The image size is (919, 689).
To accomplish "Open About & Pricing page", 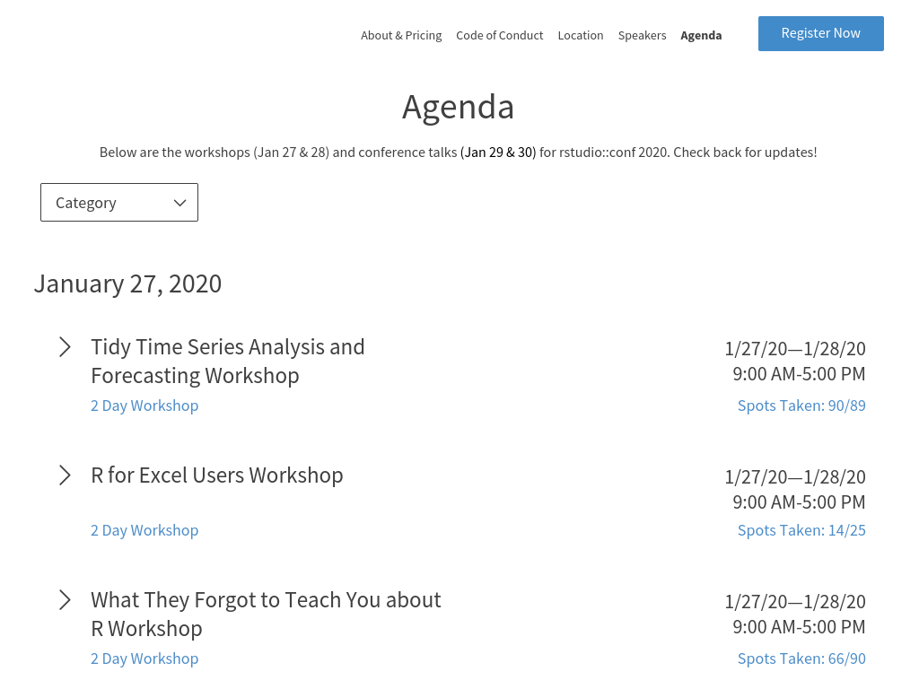I will pyautogui.click(x=401, y=36).
